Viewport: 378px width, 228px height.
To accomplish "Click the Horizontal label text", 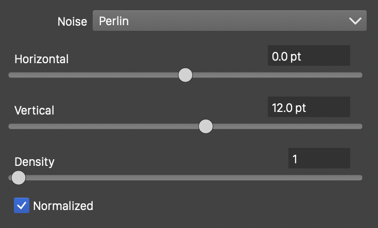I will [x=41, y=59].
